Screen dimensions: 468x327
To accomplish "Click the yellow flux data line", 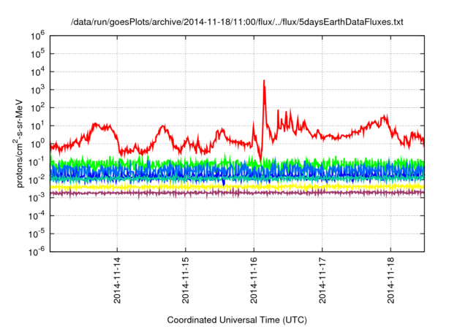I will tap(237, 187).
